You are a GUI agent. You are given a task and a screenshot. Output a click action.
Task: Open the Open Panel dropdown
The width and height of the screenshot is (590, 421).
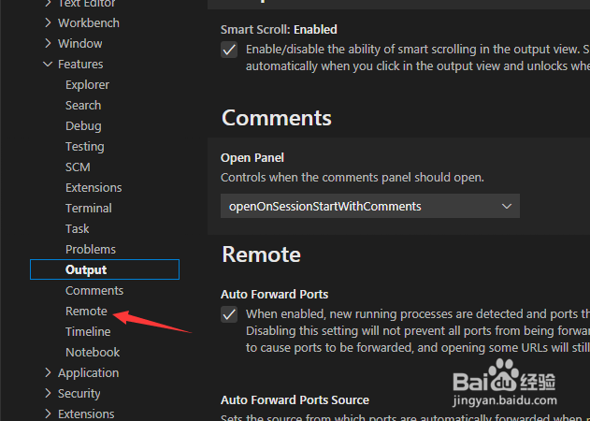(x=370, y=206)
